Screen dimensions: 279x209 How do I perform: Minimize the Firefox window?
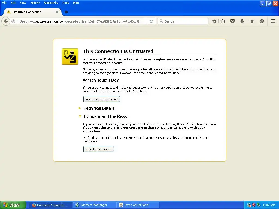pos(263,3)
